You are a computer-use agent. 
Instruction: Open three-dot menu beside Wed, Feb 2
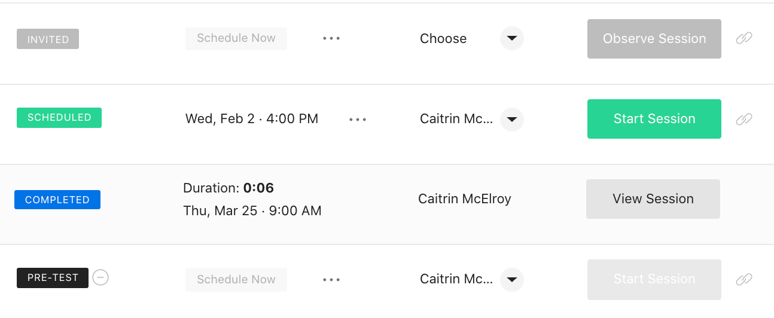pyautogui.click(x=358, y=119)
